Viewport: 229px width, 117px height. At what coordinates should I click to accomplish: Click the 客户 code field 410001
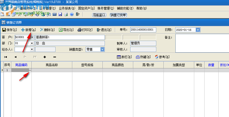click(23, 37)
